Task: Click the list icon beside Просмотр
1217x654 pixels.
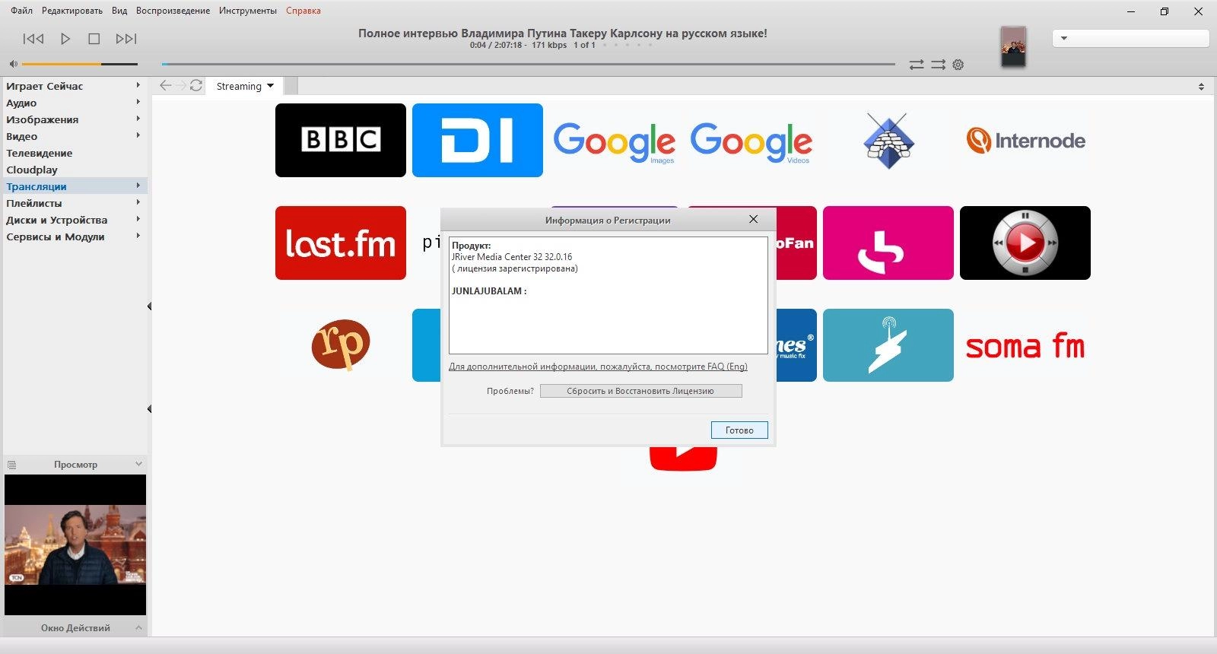Action: coord(11,465)
